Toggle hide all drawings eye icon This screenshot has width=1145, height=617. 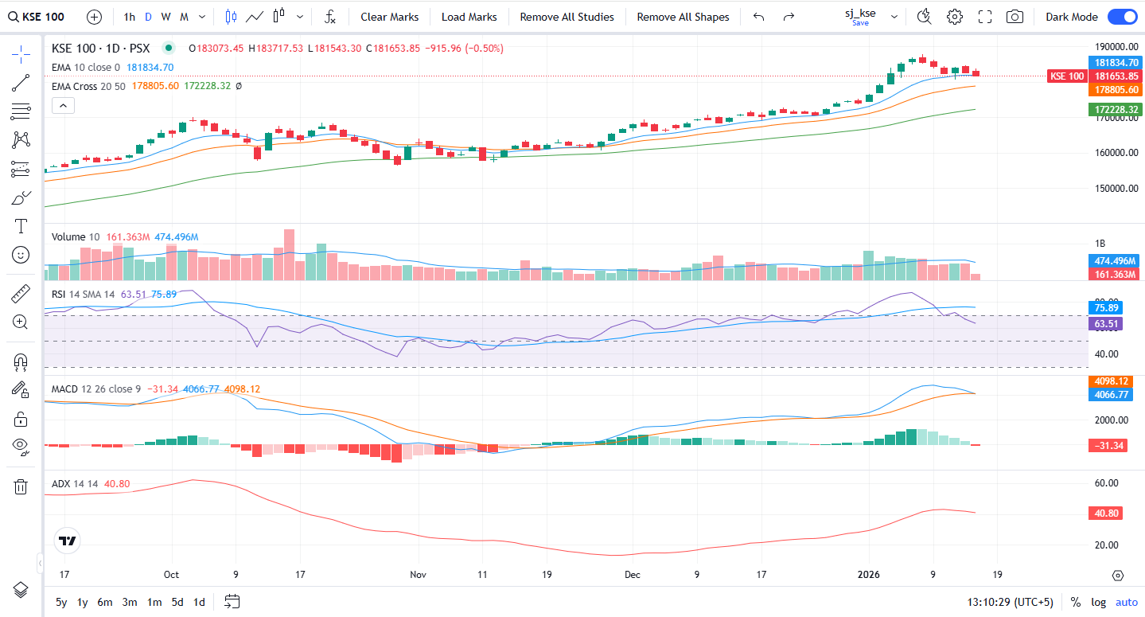pos(21,446)
